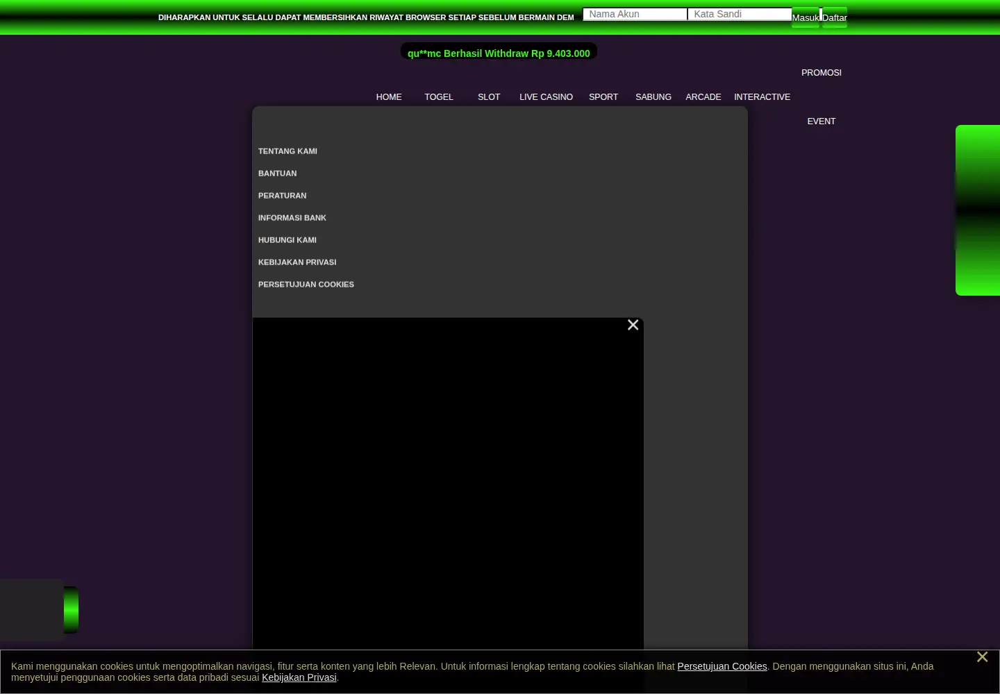Open the HUBUNGI KAMI contact link
Image resolution: width=1000 pixels, height=694 pixels.
pos(287,240)
